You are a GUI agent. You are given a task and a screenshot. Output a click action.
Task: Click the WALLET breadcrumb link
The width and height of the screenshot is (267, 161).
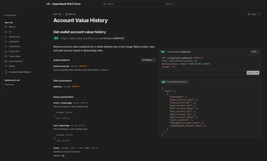pyautogui.click(x=72, y=14)
